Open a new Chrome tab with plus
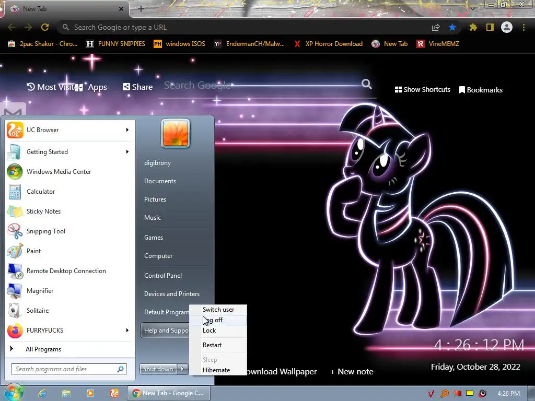 tap(141, 9)
